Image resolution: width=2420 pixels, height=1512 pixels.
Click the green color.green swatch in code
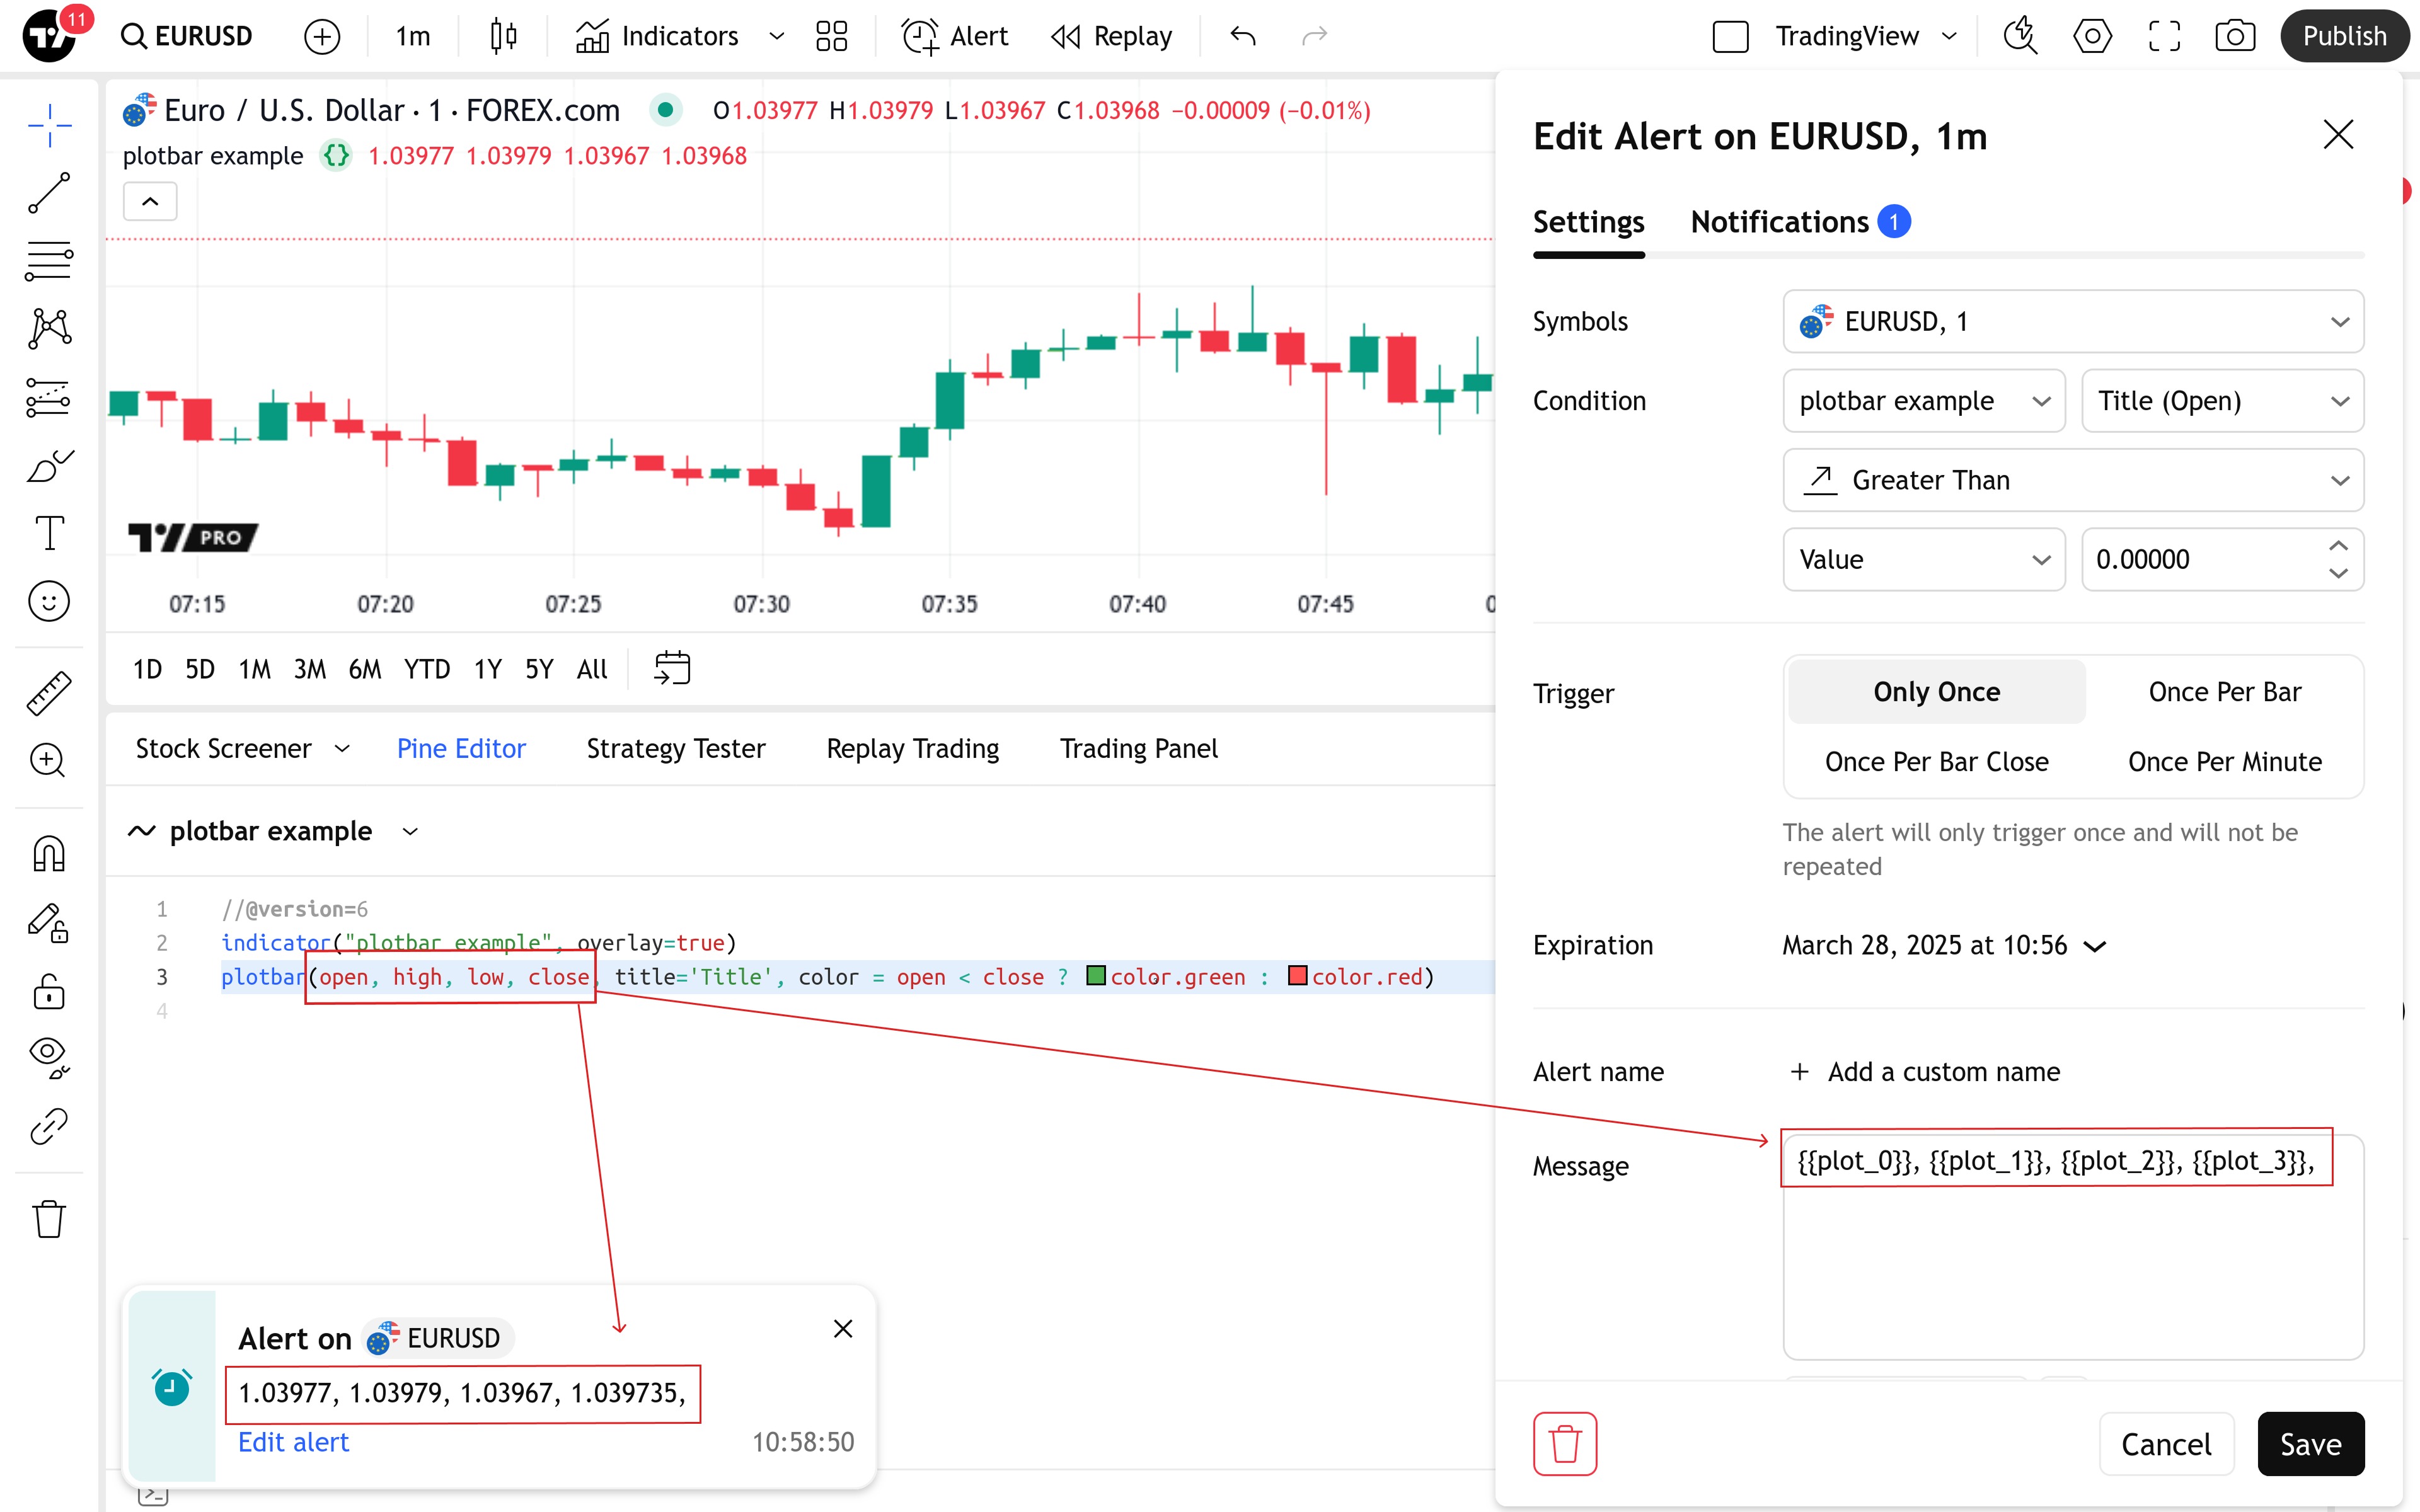1096,976
